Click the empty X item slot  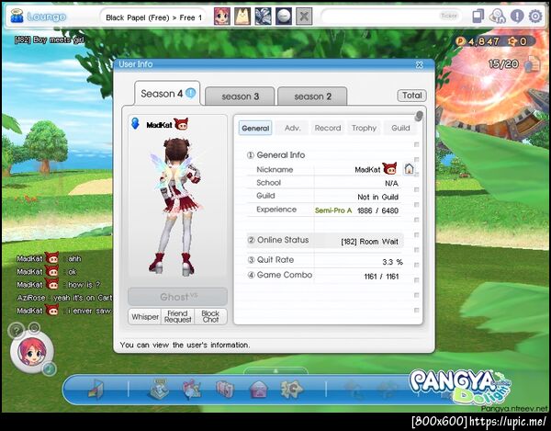(304, 17)
